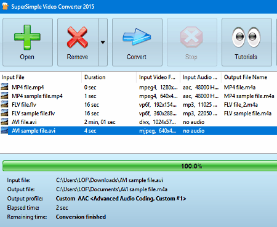Click the green plus Open button

pyautogui.click(x=28, y=43)
